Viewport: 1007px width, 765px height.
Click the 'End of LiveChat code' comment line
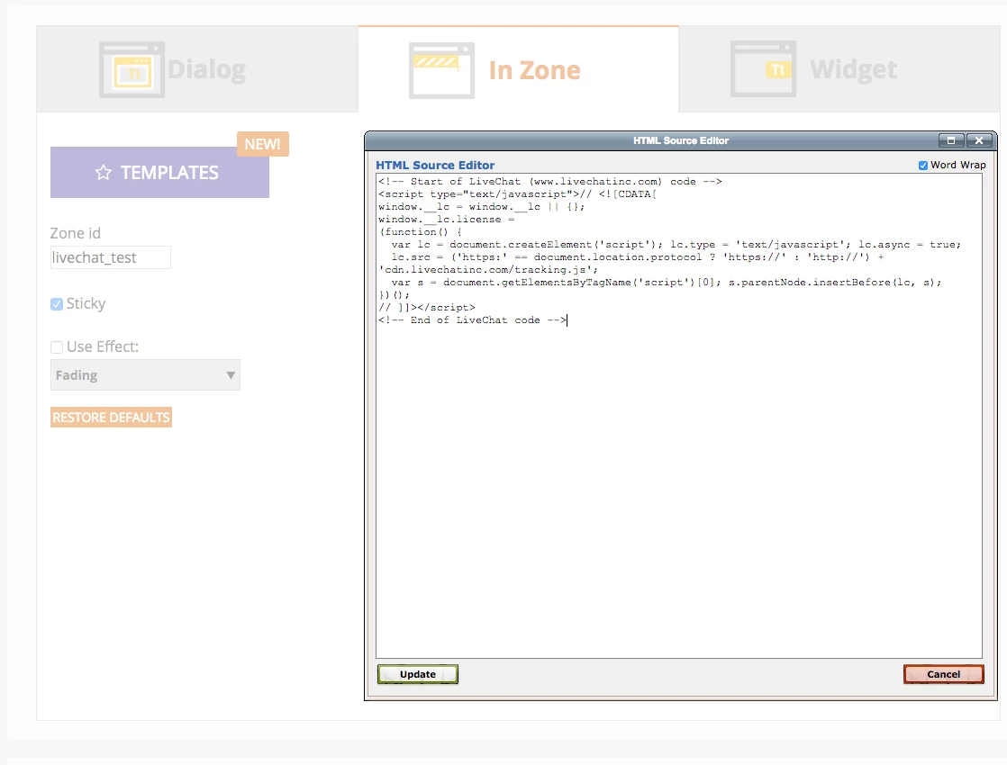pos(473,320)
